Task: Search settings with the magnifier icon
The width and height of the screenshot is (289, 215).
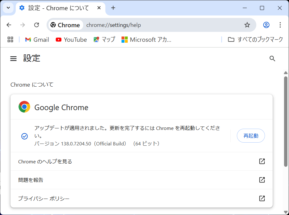Action: pos(272,58)
